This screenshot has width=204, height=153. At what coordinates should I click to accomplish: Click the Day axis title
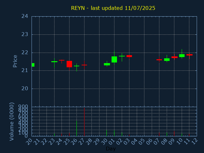pyautogui.click(x=111, y=149)
